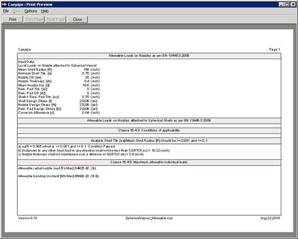
Task: Send the report to the printer via Print
Action: pos(13,19)
